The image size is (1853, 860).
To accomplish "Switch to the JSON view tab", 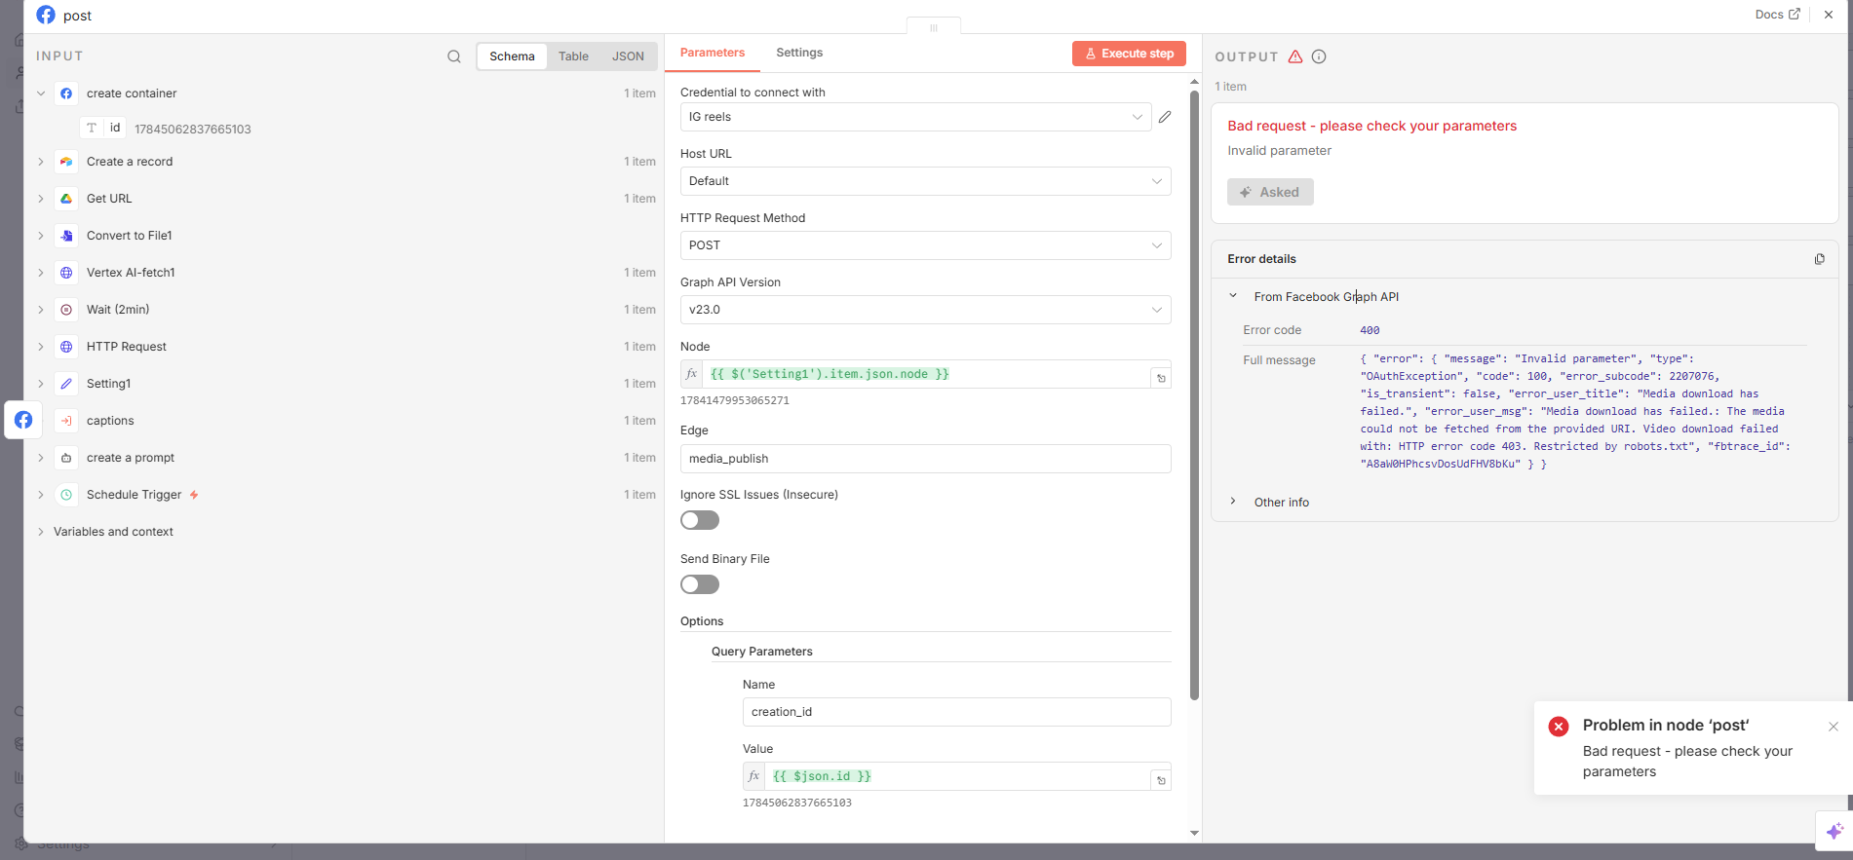I will (x=628, y=56).
